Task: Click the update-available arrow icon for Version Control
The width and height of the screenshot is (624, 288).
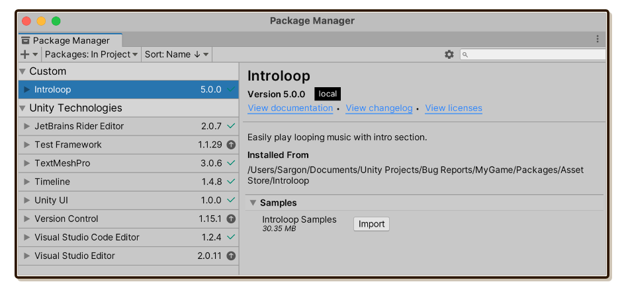Action: click(231, 219)
